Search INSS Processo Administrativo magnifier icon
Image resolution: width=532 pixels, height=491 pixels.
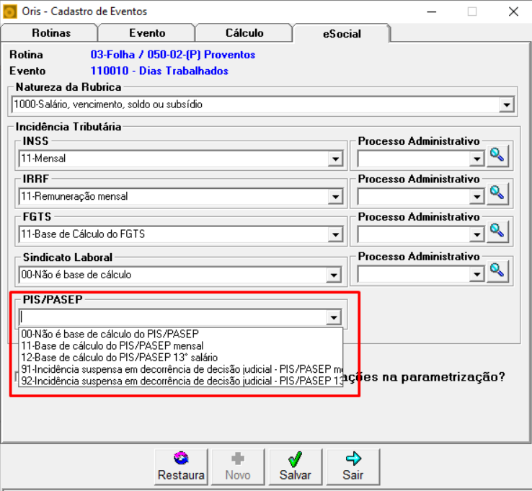(x=497, y=156)
